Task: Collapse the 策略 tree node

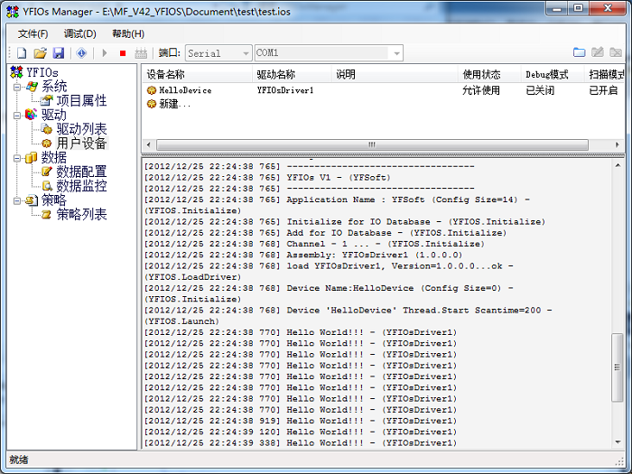Action: [x=17, y=200]
